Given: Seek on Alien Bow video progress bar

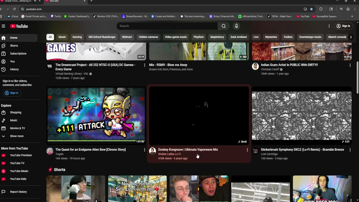Looking at the screenshot, I should coord(96,141).
